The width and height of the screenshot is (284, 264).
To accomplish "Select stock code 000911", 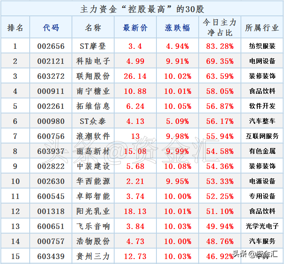I will pyautogui.click(x=51, y=91).
